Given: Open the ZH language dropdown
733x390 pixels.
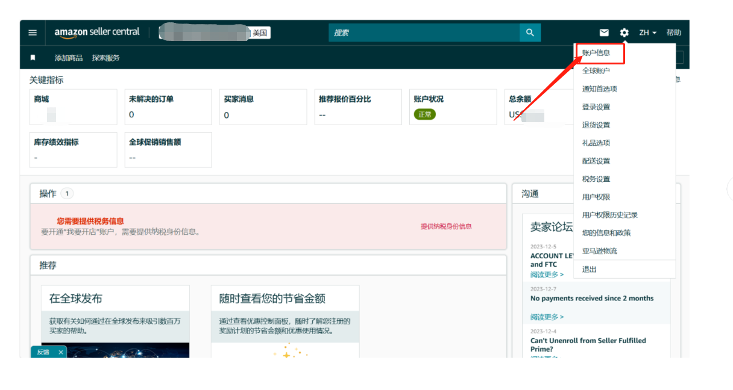Looking at the screenshot, I should [x=648, y=32].
